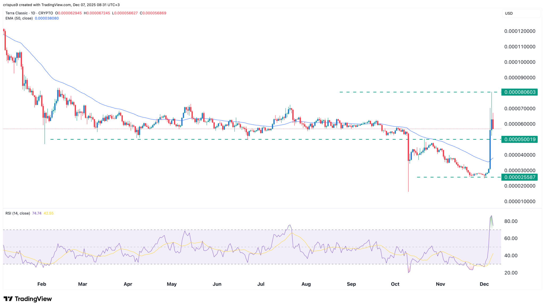
Task: Click the RSI value 74.74
Action: [x=37, y=213]
